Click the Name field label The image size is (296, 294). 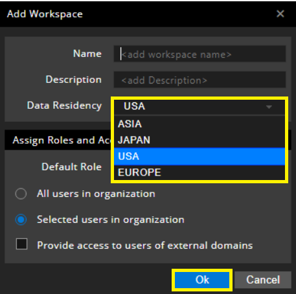coord(87,54)
